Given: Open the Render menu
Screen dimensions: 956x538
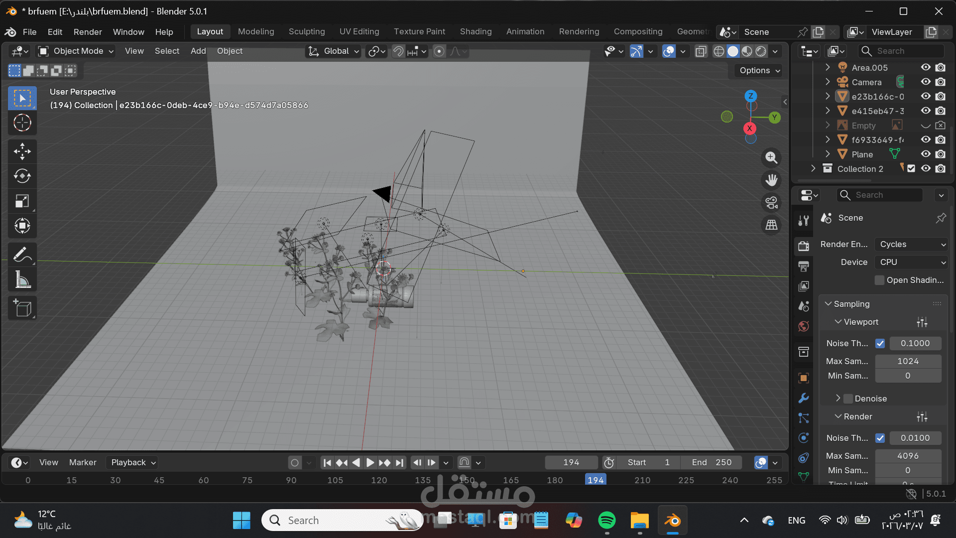Looking at the screenshot, I should pyautogui.click(x=88, y=32).
